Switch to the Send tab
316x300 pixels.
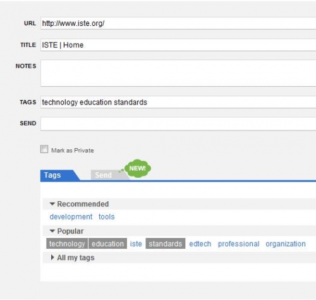(103, 175)
